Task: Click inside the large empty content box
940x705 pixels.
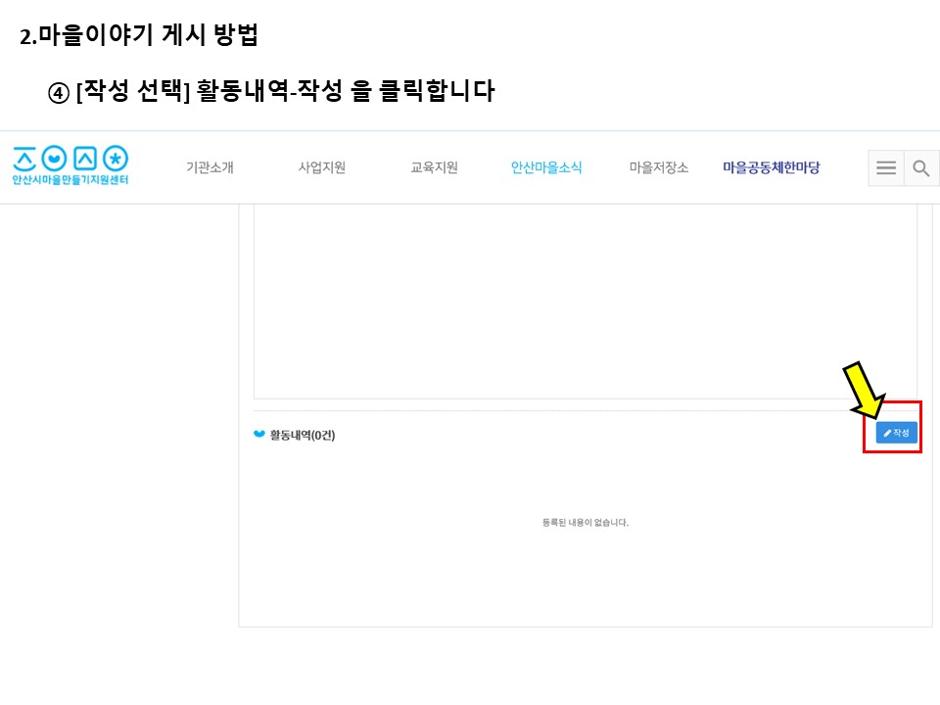Action: pyautogui.click(x=585, y=304)
